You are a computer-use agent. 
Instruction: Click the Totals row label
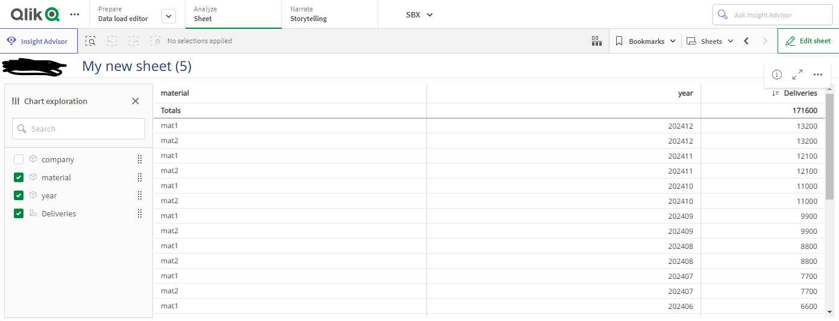[170, 111]
